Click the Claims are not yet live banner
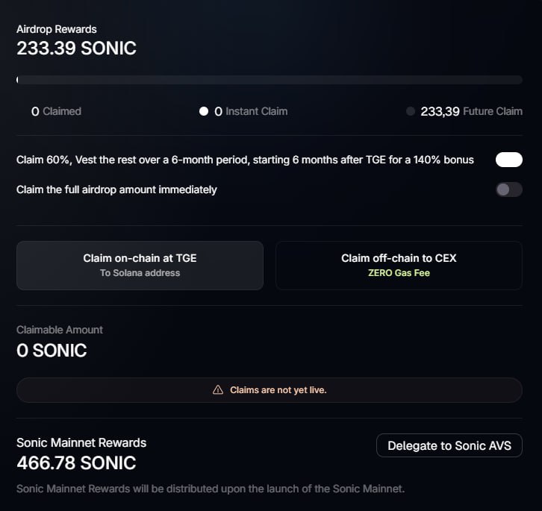The image size is (542, 511). coord(270,390)
